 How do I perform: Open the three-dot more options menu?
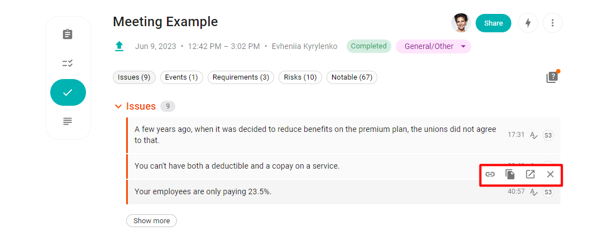tap(553, 23)
